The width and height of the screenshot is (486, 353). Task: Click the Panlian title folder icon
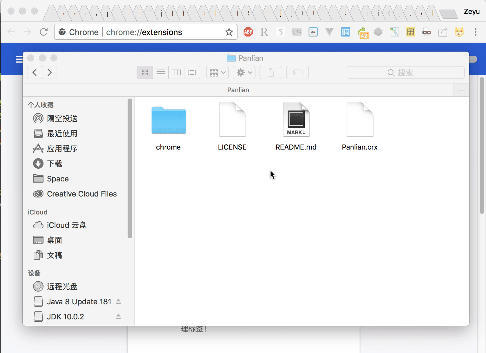coord(231,58)
